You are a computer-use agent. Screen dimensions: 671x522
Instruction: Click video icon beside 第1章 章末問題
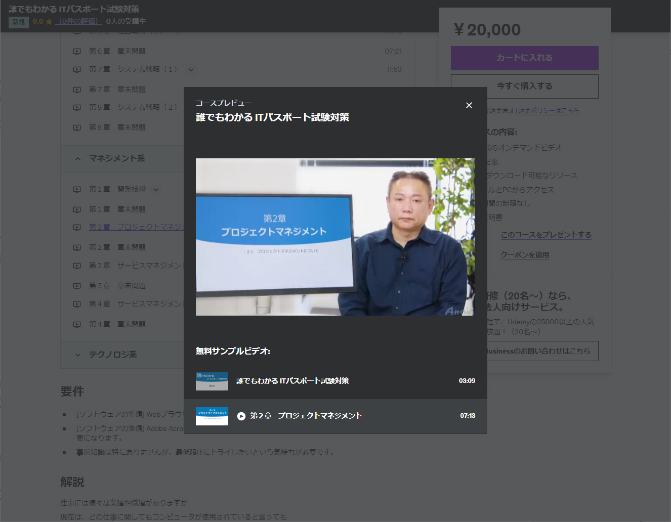(77, 209)
